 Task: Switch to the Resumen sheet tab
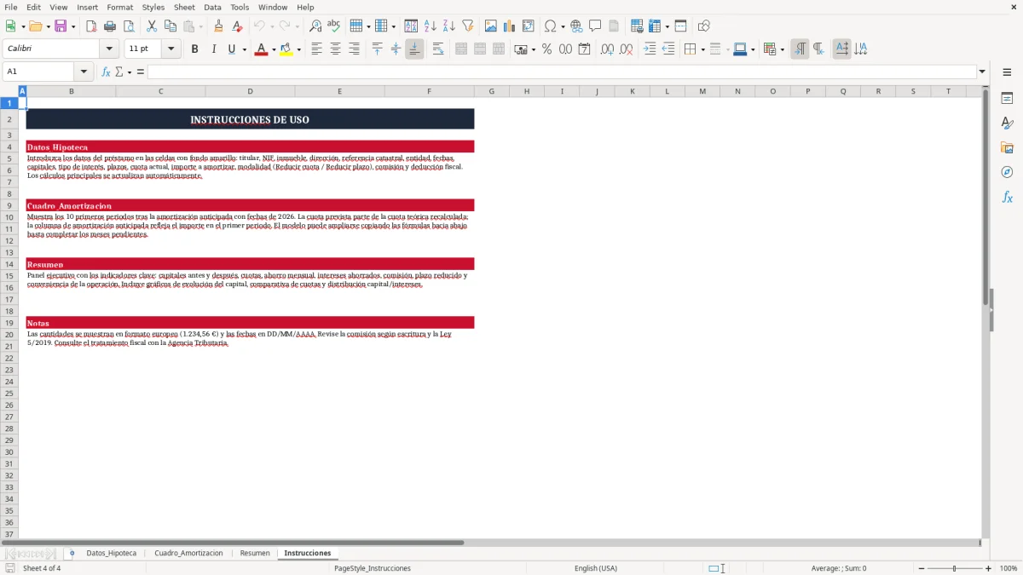[x=255, y=553]
